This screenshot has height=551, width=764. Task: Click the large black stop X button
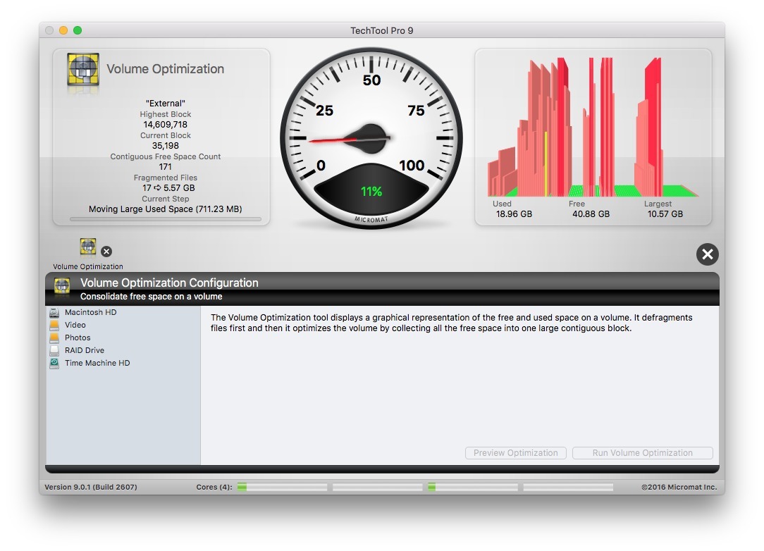coord(708,254)
